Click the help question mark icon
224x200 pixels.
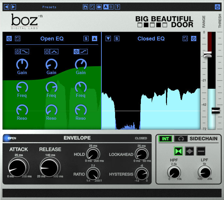pyautogui.click(x=117, y=7)
